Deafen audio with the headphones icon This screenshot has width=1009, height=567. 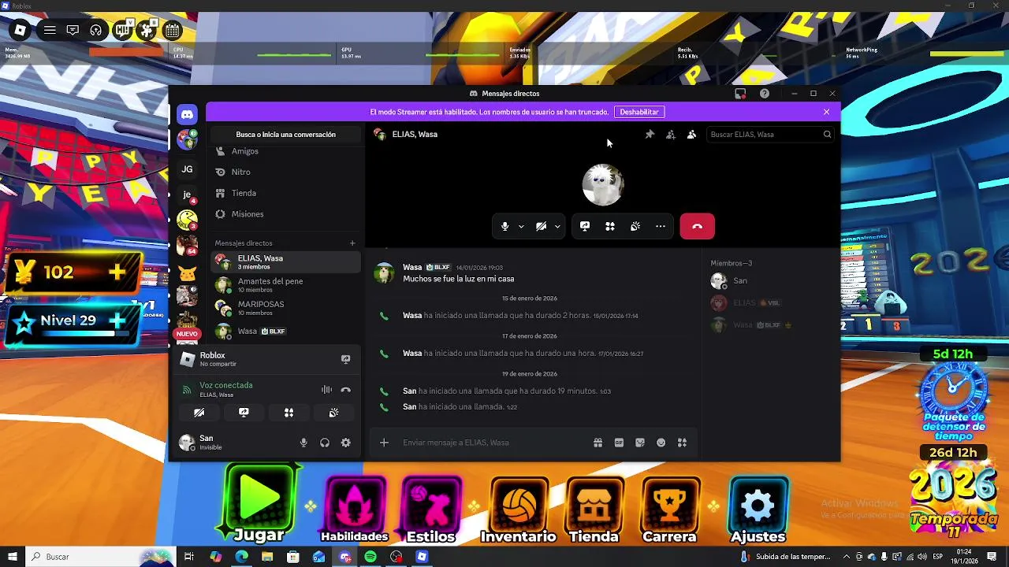(324, 443)
